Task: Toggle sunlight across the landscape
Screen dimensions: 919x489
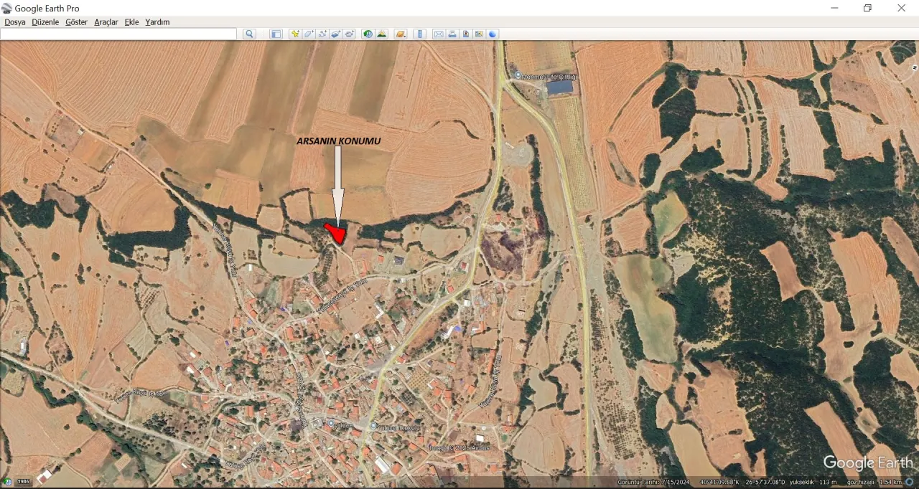Action: click(381, 34)
